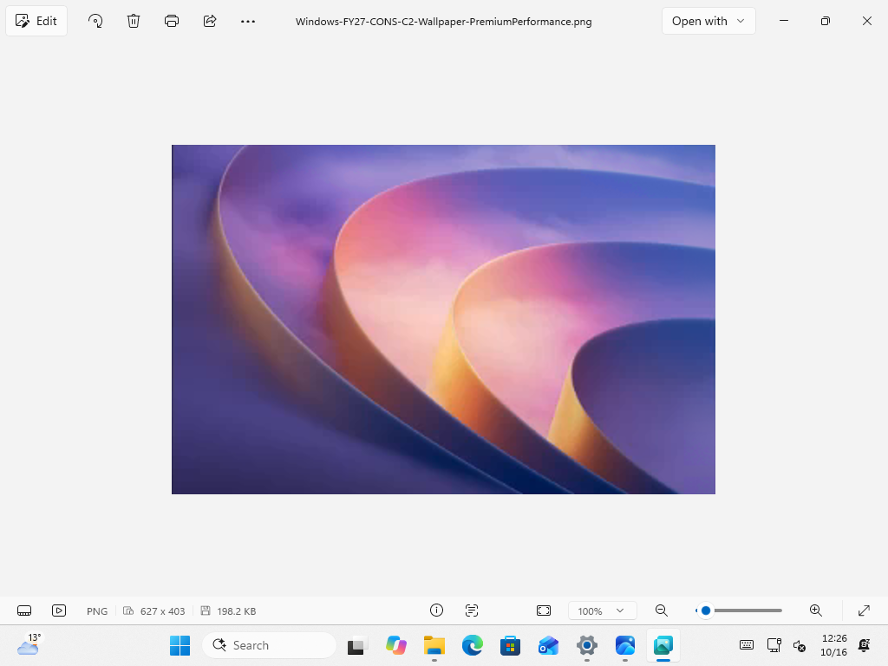Screen dimensions: 888x666
Task: Click the file name in the title bar
Action: coord(443,22)
